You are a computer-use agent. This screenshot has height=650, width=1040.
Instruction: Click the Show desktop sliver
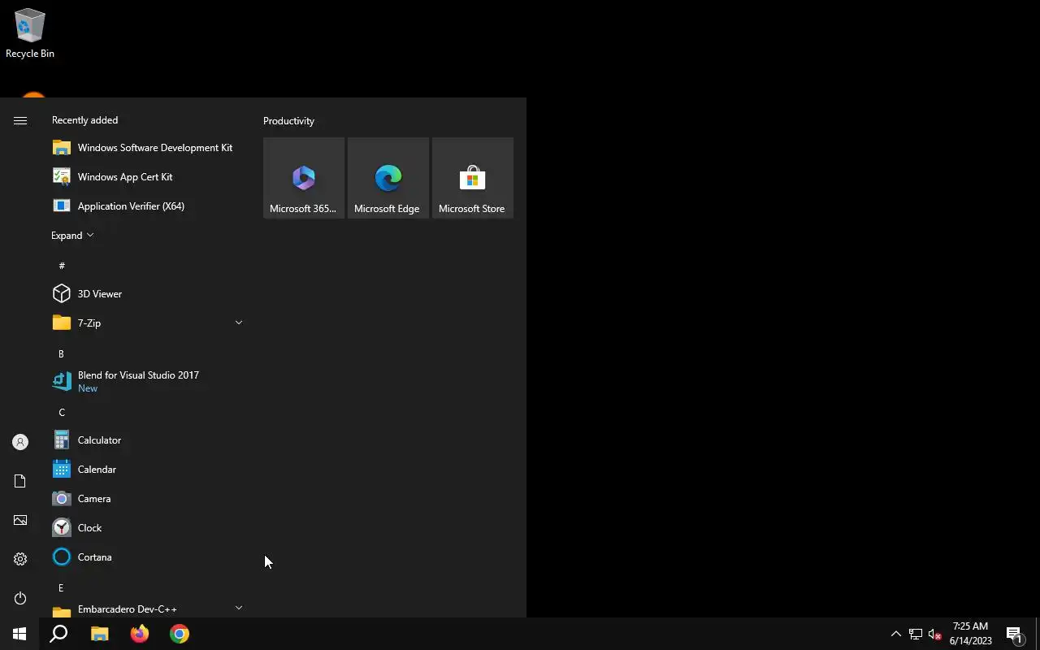pos(1038,634)
